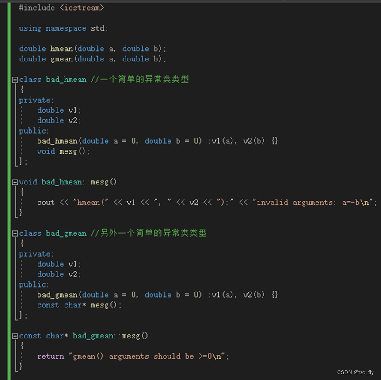381x380 pixels.
Task: Click the cout statement with hmean message
Action: (x=207, y=203)
